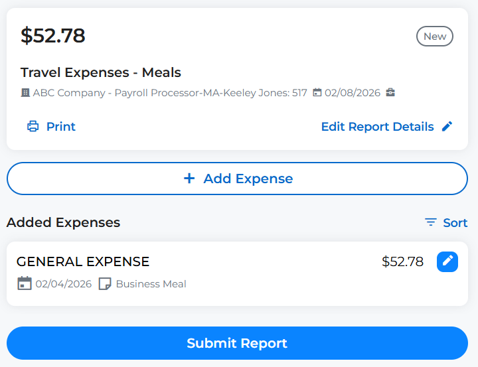478x367 pixels.
Task: Click the New status badge
Action: [435, 37]
